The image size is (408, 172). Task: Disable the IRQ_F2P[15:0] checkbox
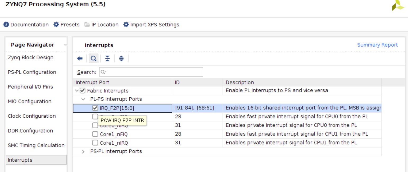[95, 108]
